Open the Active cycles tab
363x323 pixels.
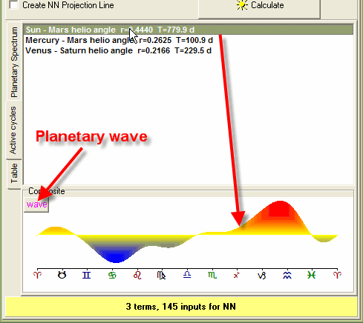pyautogui.click(x=13, y=130)
